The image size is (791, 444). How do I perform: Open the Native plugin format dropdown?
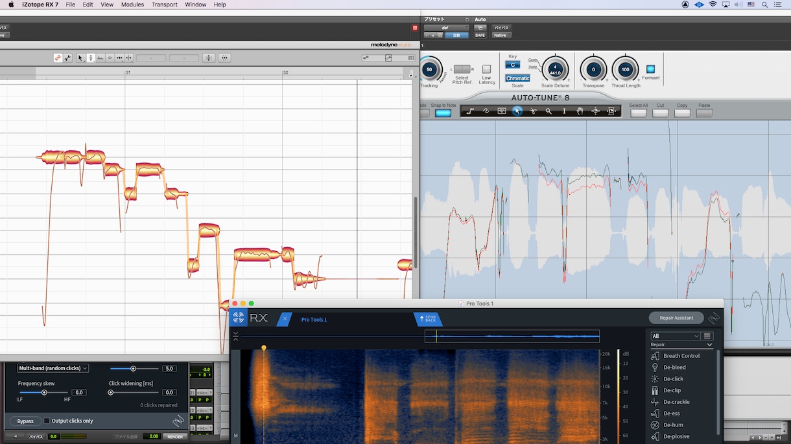point(501,35)
